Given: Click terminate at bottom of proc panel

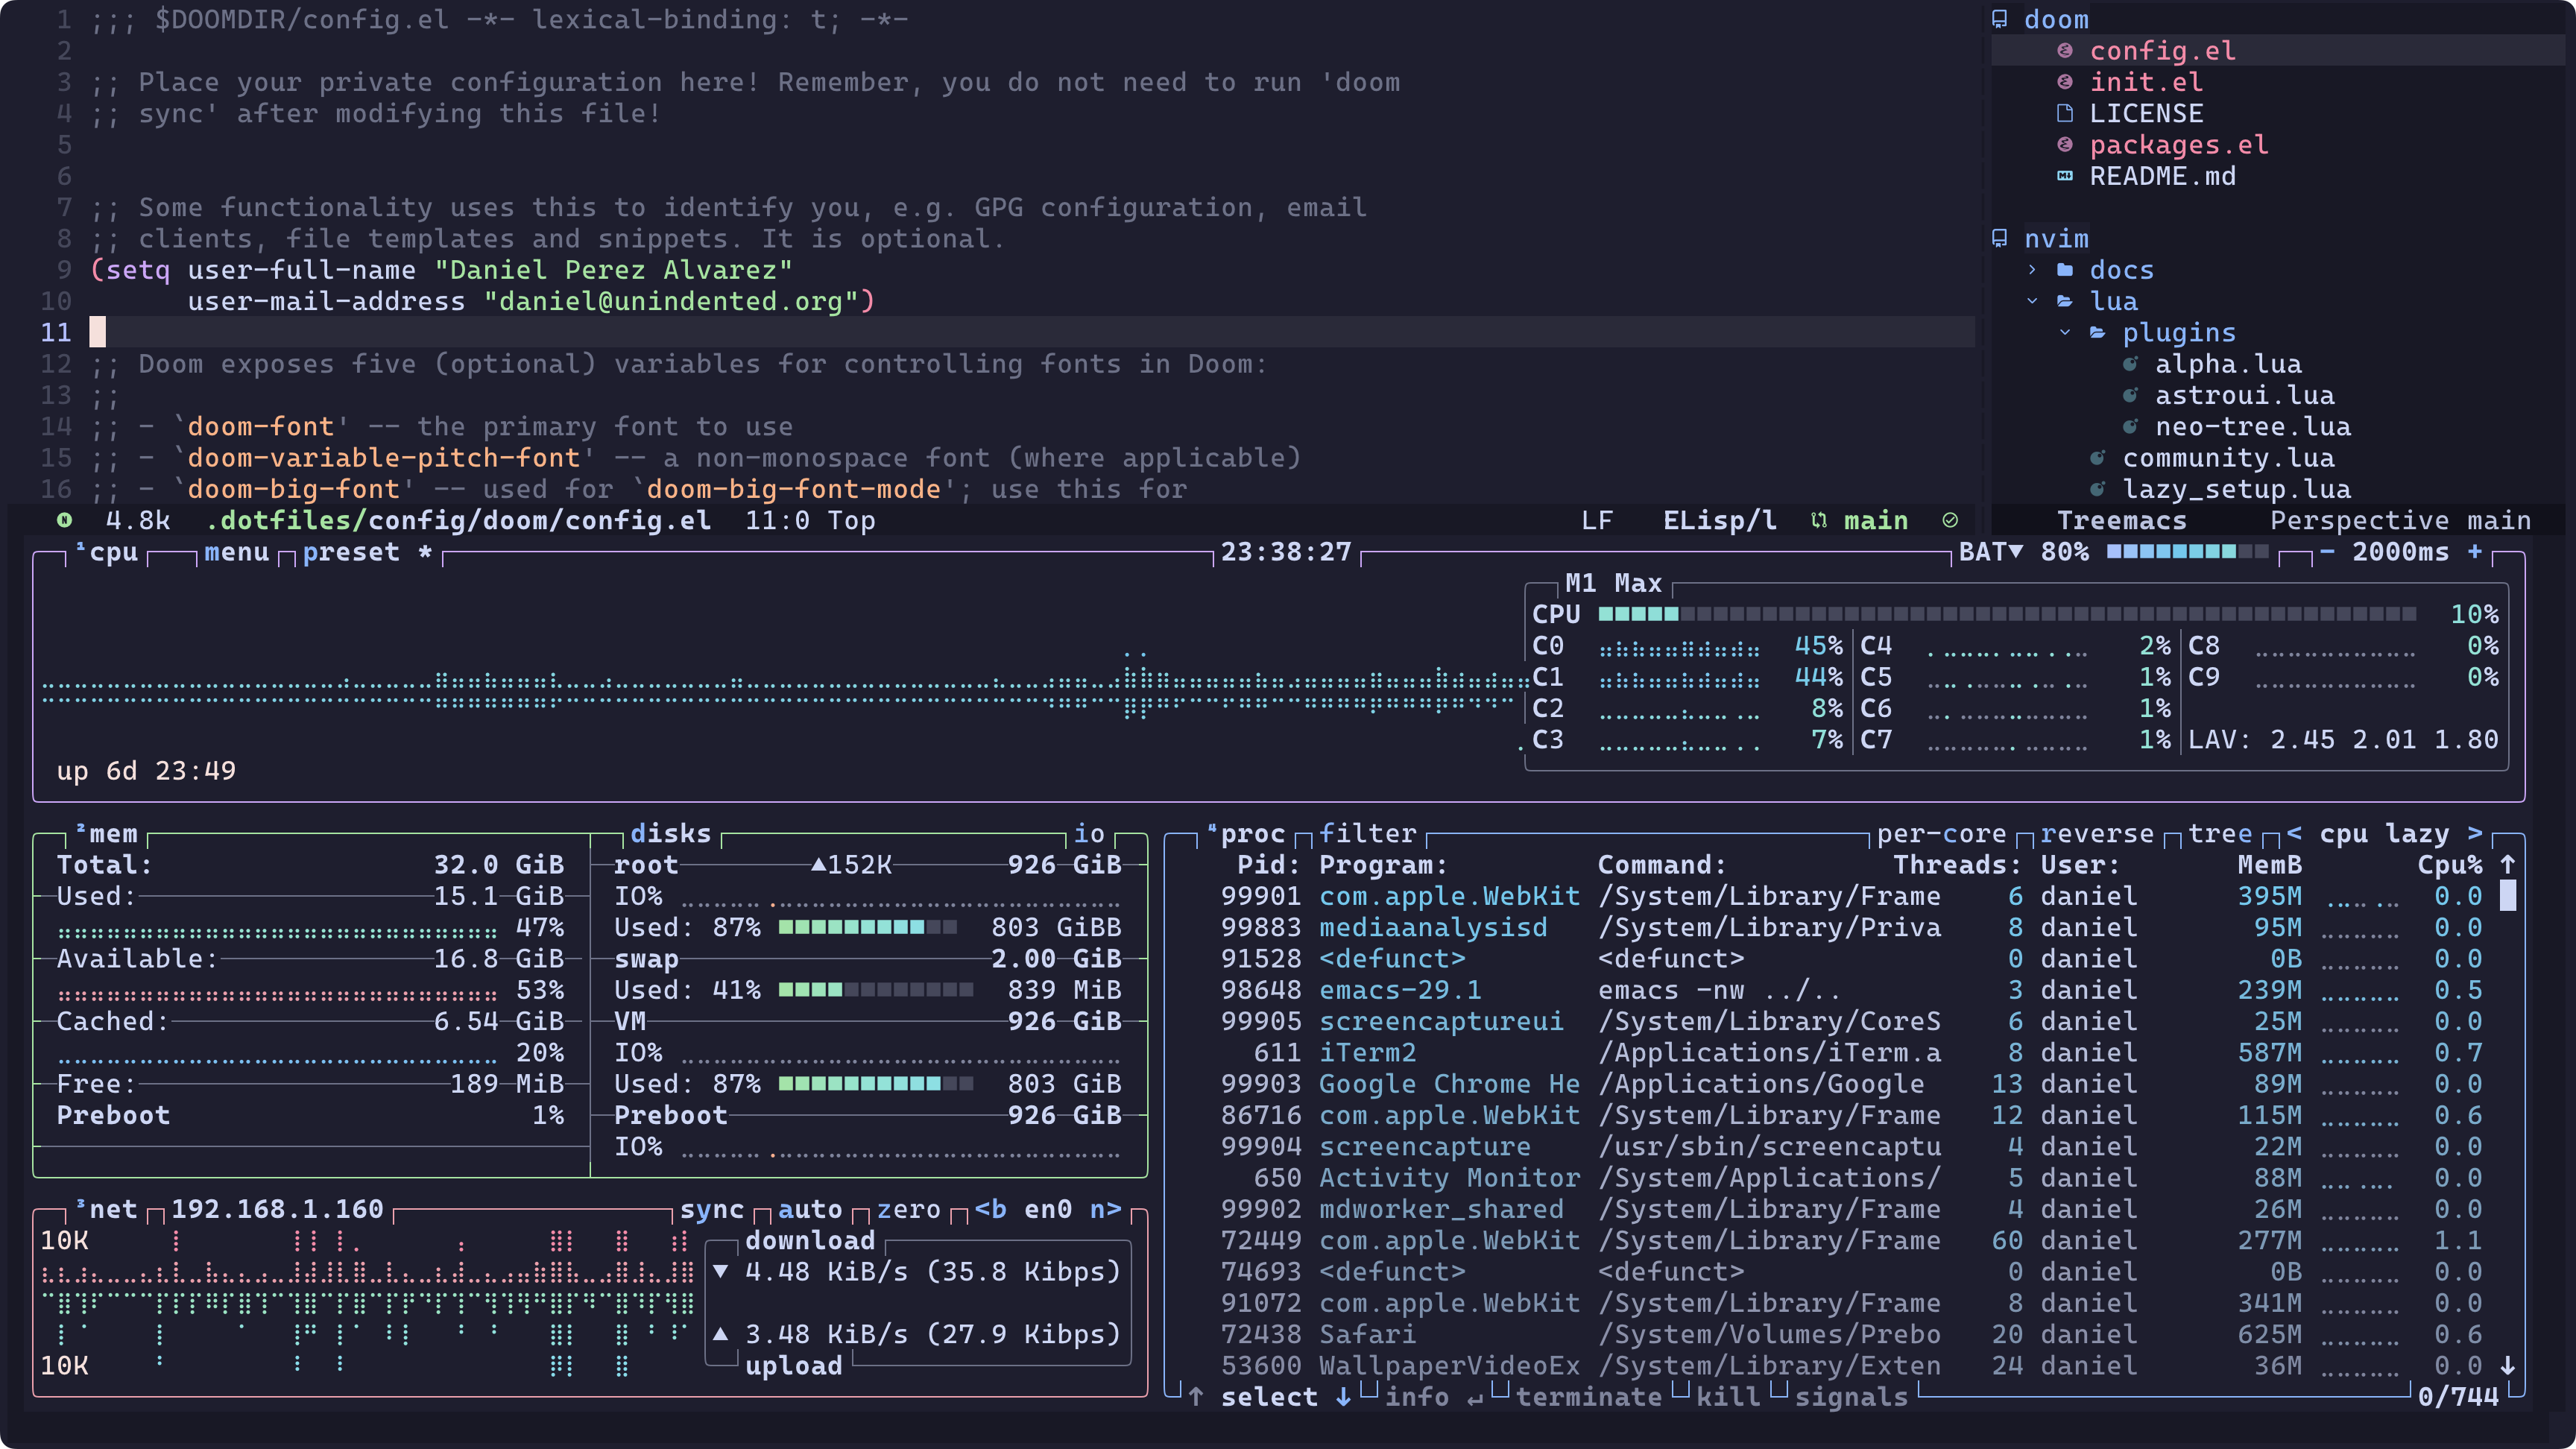Looking at the screenshot, I should (1588, 1397).
